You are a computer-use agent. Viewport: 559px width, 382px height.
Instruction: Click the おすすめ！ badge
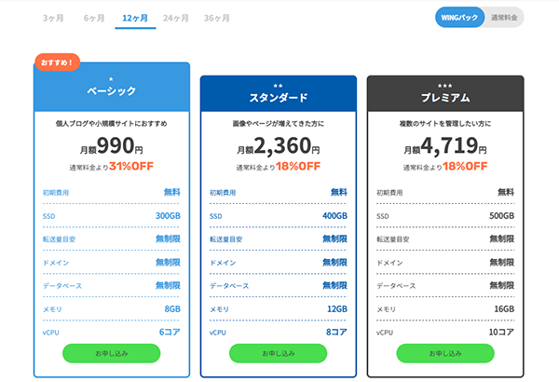coord(57,62)
